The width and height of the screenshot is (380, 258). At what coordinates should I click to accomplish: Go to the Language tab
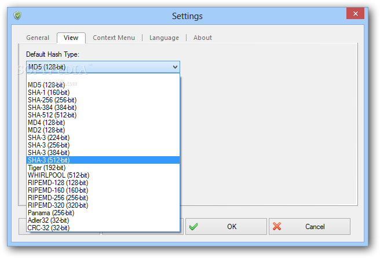[164, 38]
